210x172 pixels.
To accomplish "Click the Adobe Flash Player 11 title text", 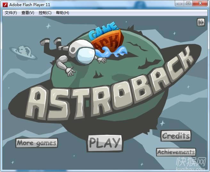I will (29, 4).
